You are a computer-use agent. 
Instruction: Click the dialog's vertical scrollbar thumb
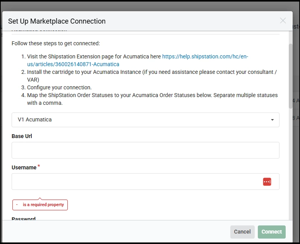(290, 76)
